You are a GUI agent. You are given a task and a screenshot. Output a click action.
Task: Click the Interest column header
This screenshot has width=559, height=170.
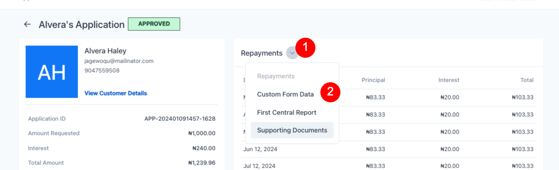click(x=449, y=80)
